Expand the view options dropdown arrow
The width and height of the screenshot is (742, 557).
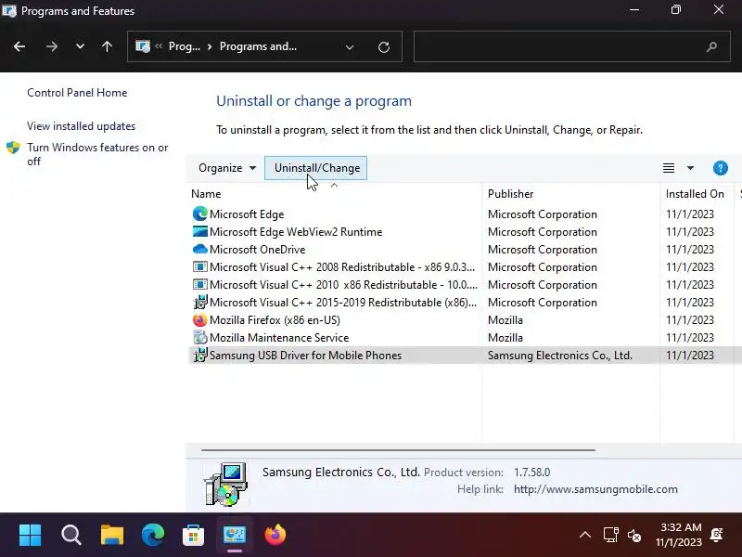coord(690,168)
